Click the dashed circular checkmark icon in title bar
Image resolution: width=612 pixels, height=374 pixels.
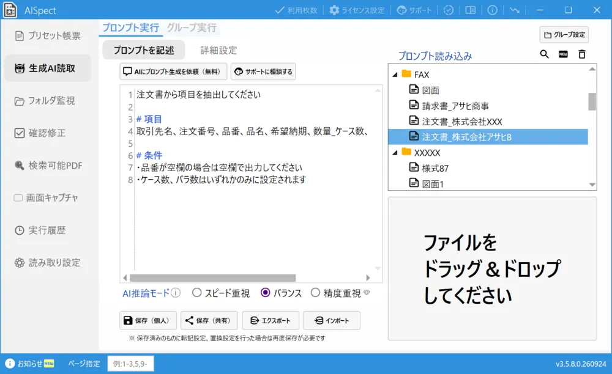[x=449, y=10]
